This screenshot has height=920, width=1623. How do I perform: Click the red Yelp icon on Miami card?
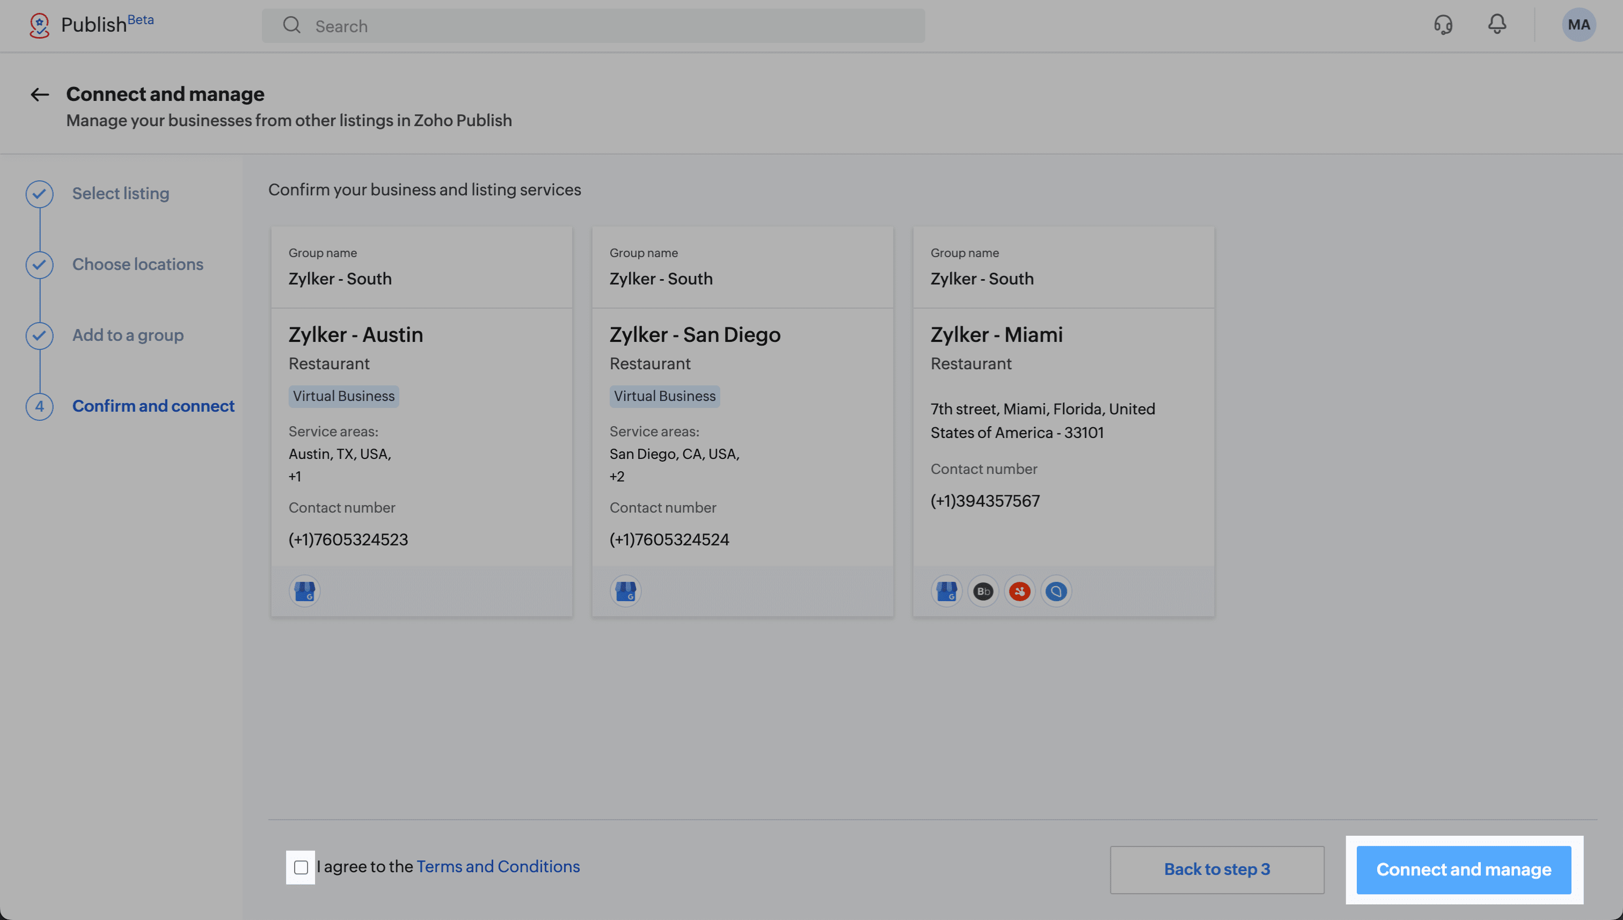coord(1020,592)
